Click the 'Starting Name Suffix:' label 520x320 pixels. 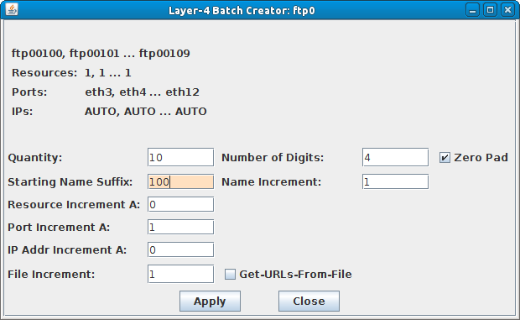(x=70, y=182)
